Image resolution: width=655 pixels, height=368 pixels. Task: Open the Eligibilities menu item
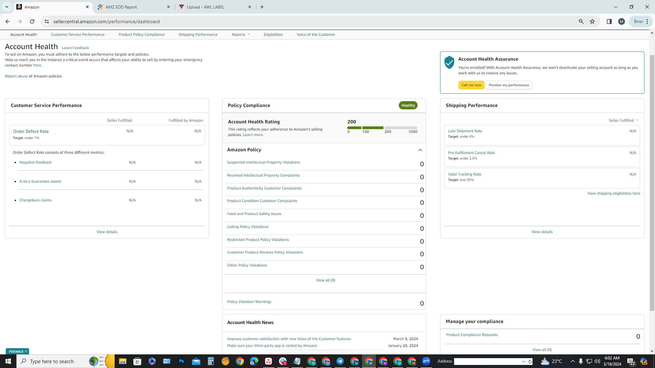tap(273, 34)
